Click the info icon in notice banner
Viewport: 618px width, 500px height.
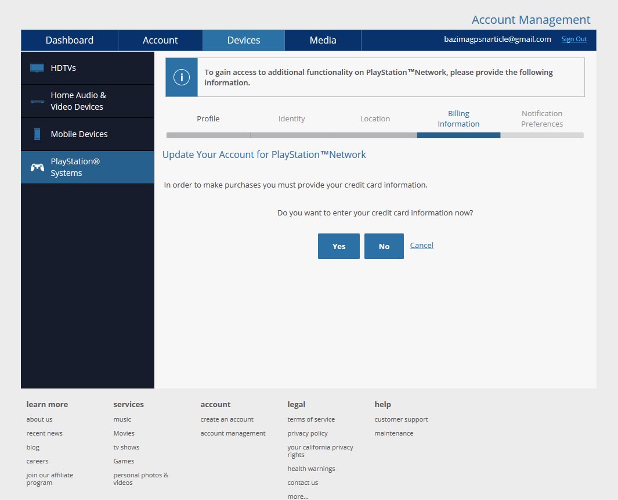click(182, 77)
